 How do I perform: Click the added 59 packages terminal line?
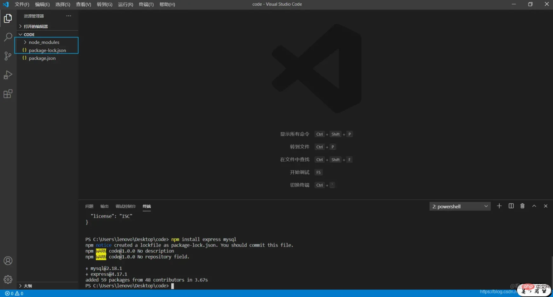(x=147, y=280)
